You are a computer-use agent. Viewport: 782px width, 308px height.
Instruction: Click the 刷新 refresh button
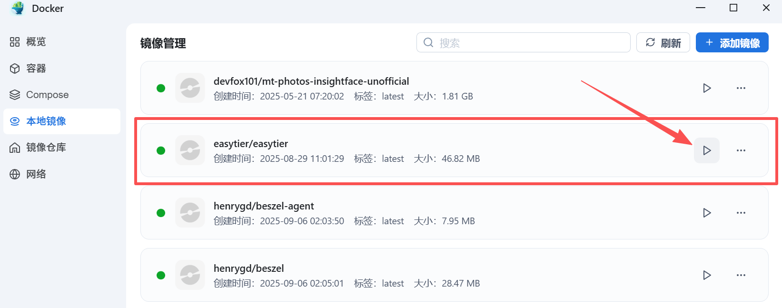coord(663,43)
